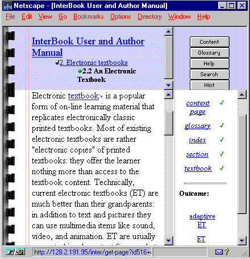Click green checkmark next to glossary concept
Viewport: 250px width, 259px height.
click(x=222, y=125)
